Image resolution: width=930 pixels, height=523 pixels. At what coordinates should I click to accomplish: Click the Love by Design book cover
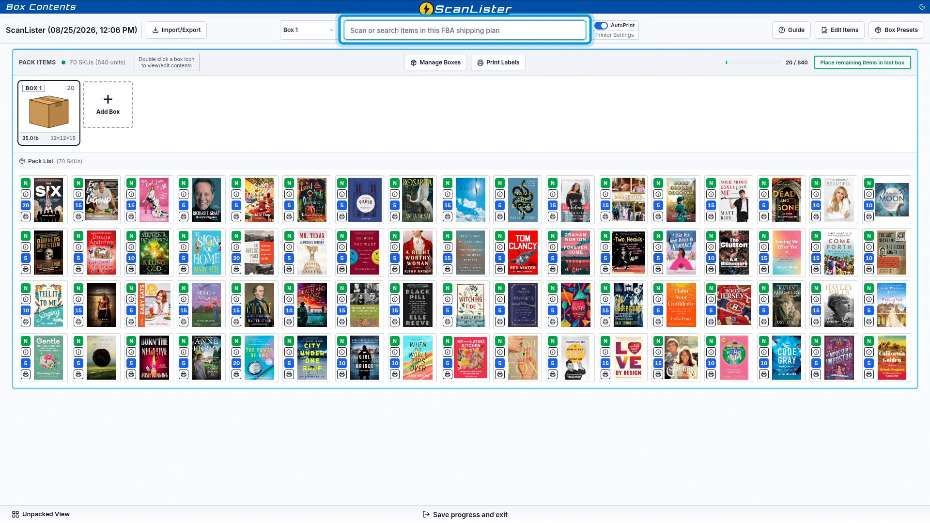628,357
